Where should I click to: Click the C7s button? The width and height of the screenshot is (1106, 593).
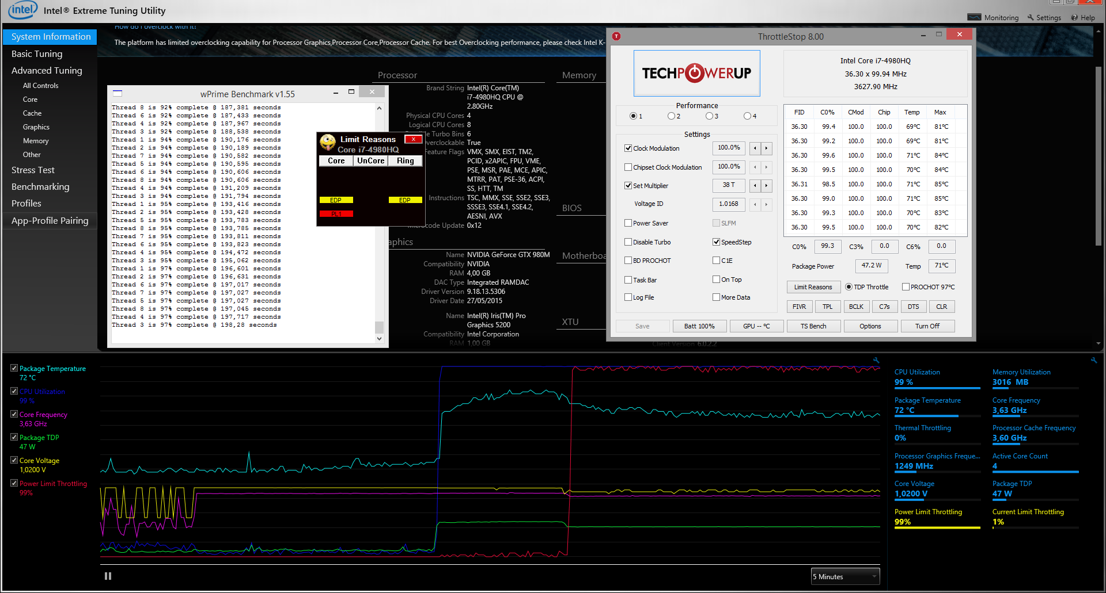click(885, 307)
